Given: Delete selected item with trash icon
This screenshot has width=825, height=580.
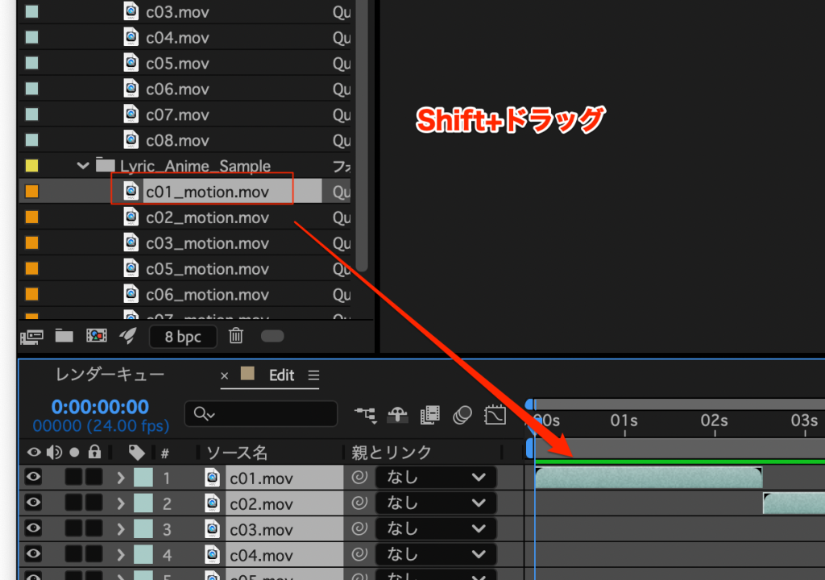Looking at the screenshot, I should point(236,336).
